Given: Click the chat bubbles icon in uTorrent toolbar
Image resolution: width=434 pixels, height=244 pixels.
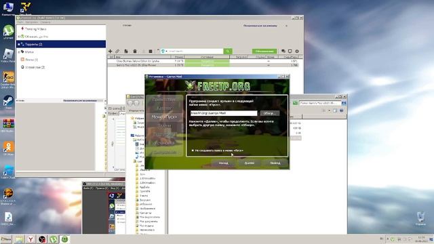Looking at the screenshot, I should 283,52.
